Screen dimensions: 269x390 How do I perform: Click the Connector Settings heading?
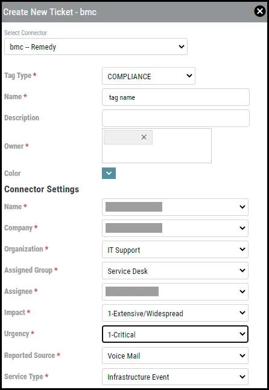click(x=42, y=189)
